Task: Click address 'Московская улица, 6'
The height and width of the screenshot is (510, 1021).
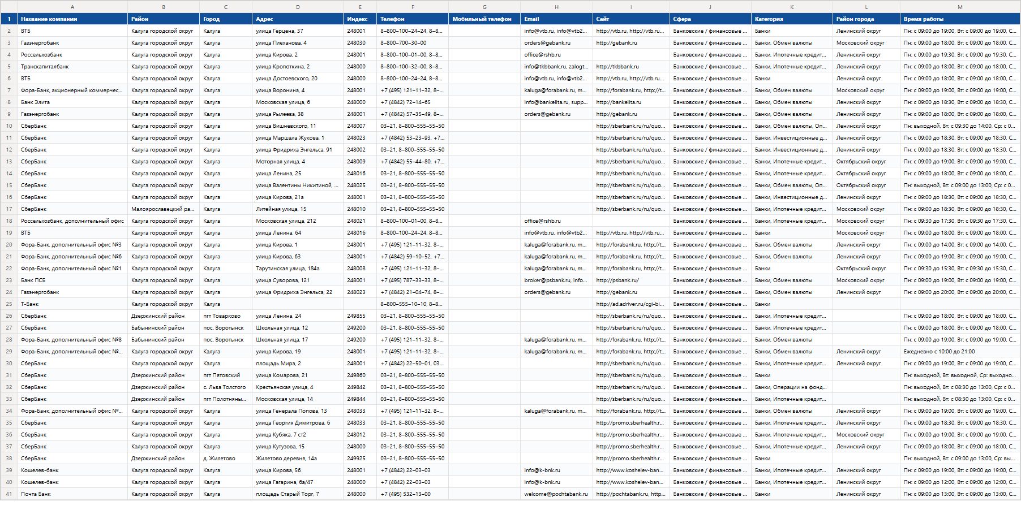Action: (x=298, y=102)
